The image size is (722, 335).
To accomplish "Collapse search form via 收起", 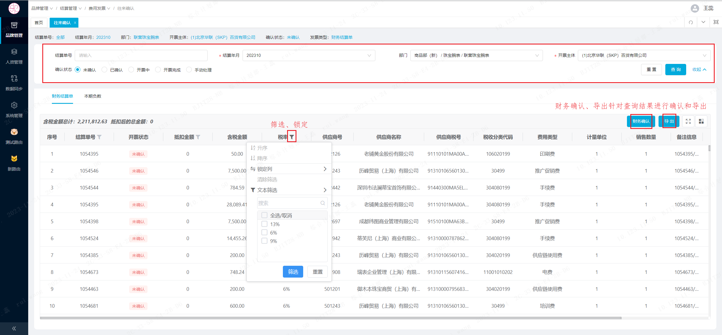I will (699, 70).
